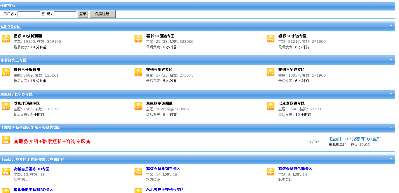Click the NEW icon beside 福彩3D分析预测
399x193 pixels.
click(6, 38)
